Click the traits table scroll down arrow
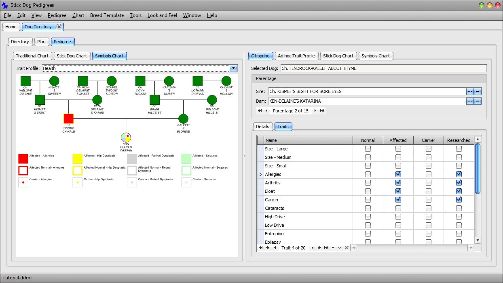Image resolution: width=503 pixels, height=283 pixels. (x=478, y=240)
